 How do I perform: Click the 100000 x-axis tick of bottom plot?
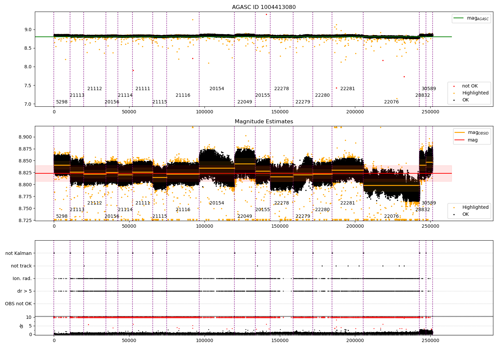click(x=205, y=341)
